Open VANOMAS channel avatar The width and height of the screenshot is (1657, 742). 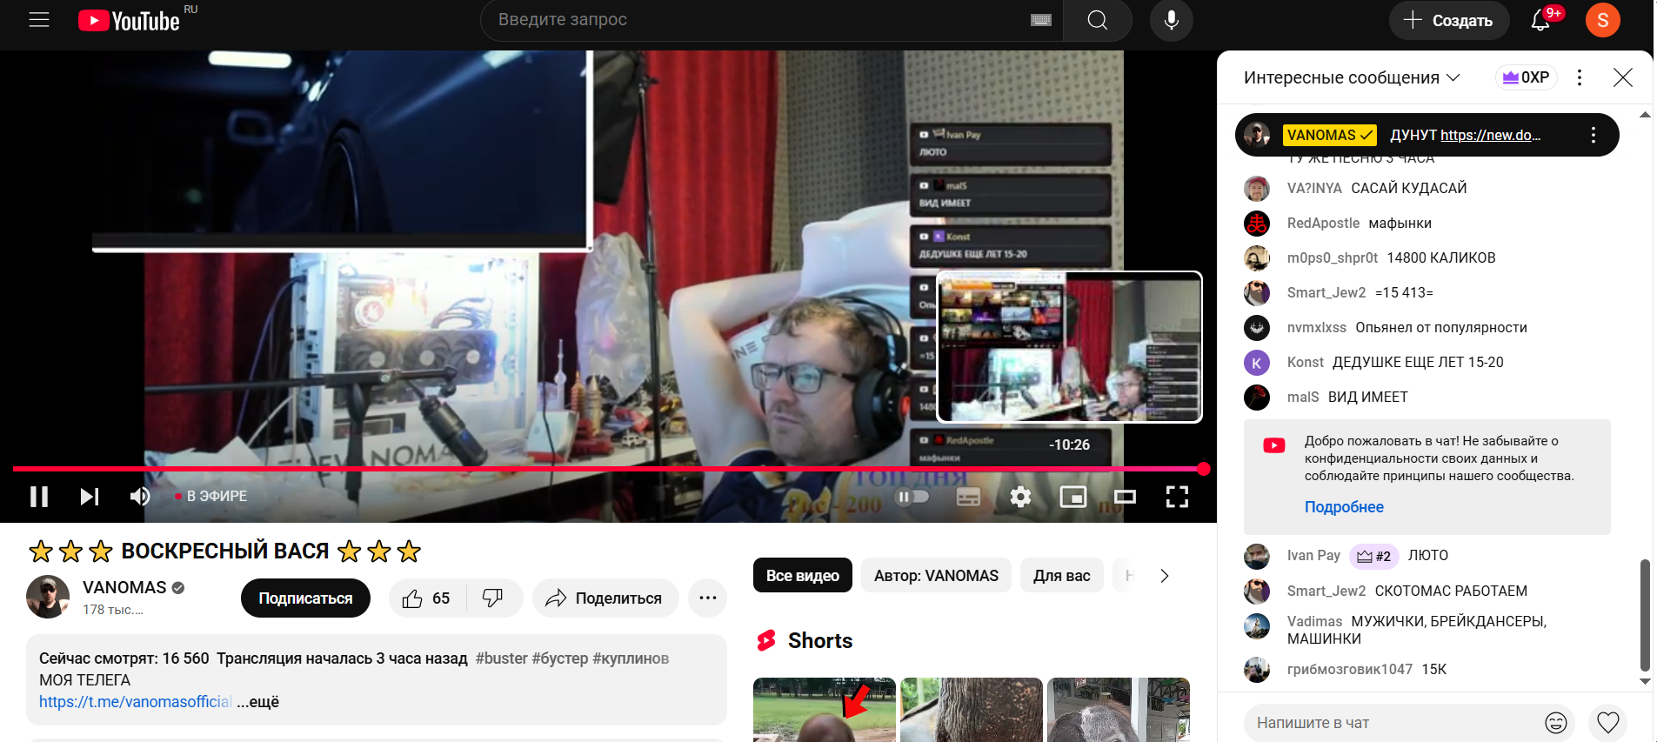(48, 597)
